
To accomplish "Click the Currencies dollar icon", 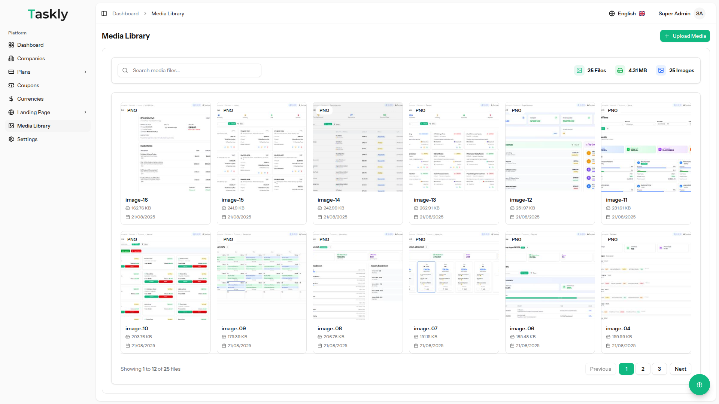I will pos(11,99).
